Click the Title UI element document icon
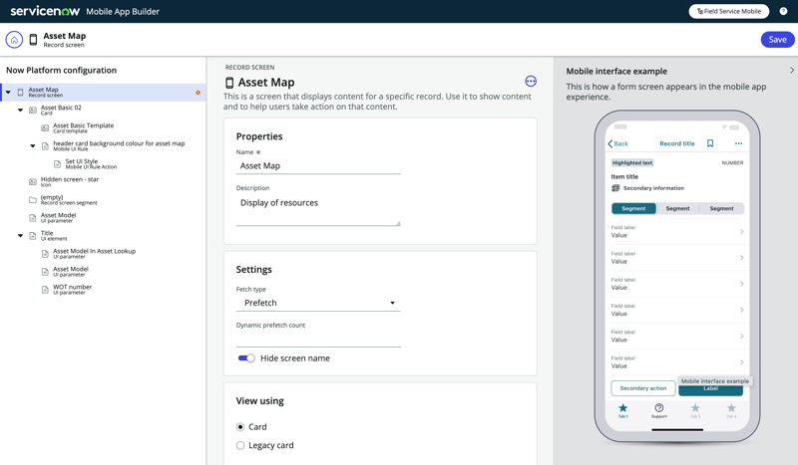This screenshot has width=798, height=465. click(x=33, y=236)
